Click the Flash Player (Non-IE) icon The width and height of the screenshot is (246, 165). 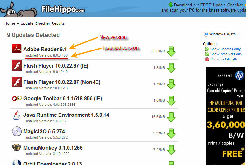click(x=17, y=82)
